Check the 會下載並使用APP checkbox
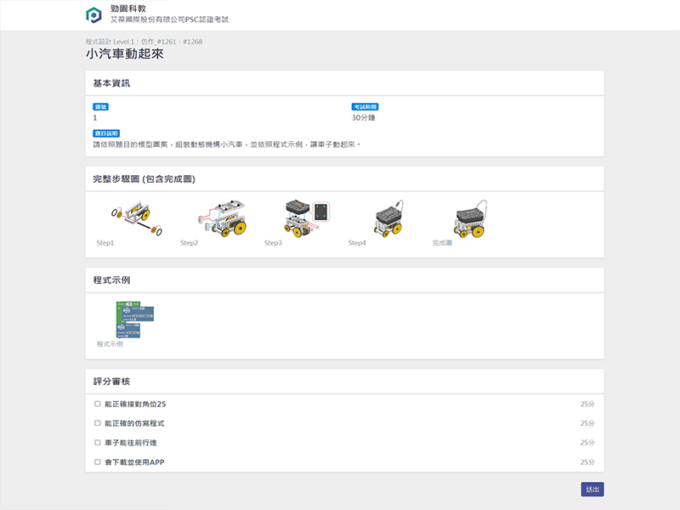 pyautogui.click(x=98, y=462)
